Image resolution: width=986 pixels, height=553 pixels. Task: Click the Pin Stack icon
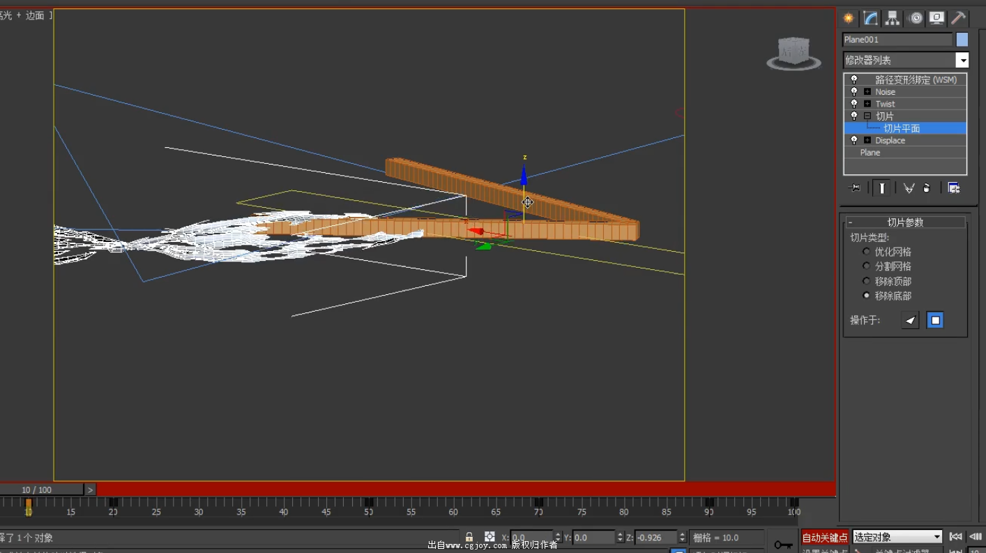[854, 188]
